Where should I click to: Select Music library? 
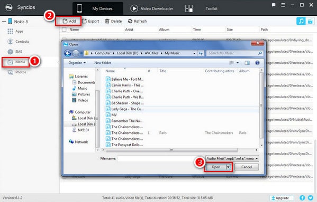(80, 89)
